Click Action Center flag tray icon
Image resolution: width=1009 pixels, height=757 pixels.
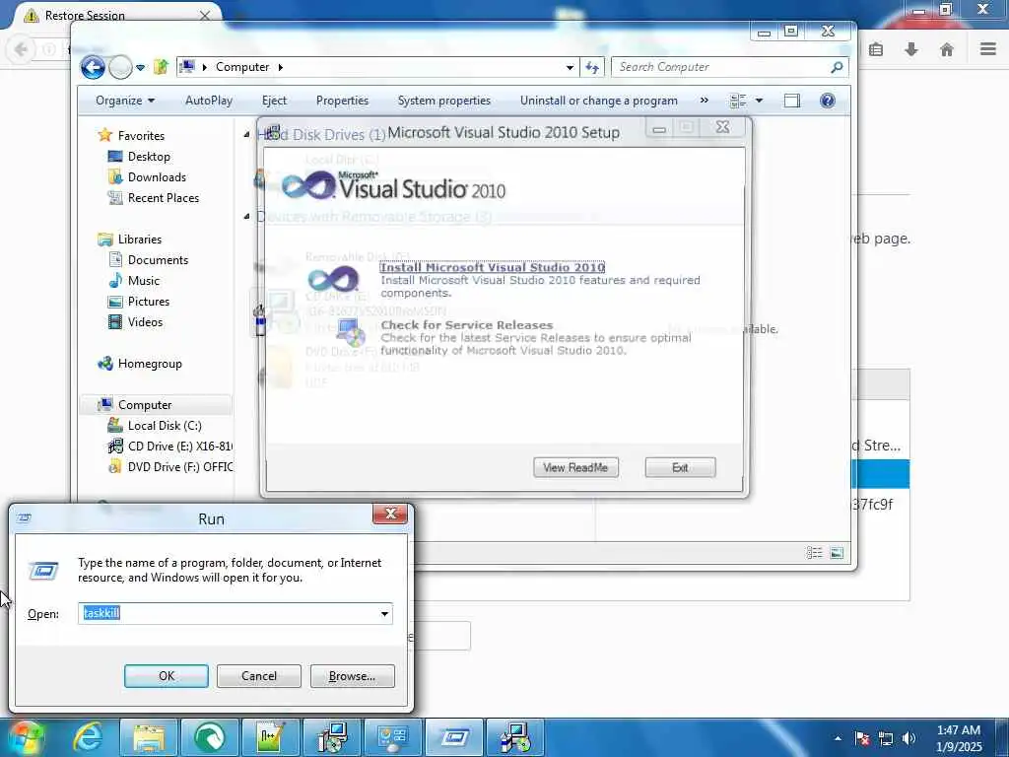point(862,738)
